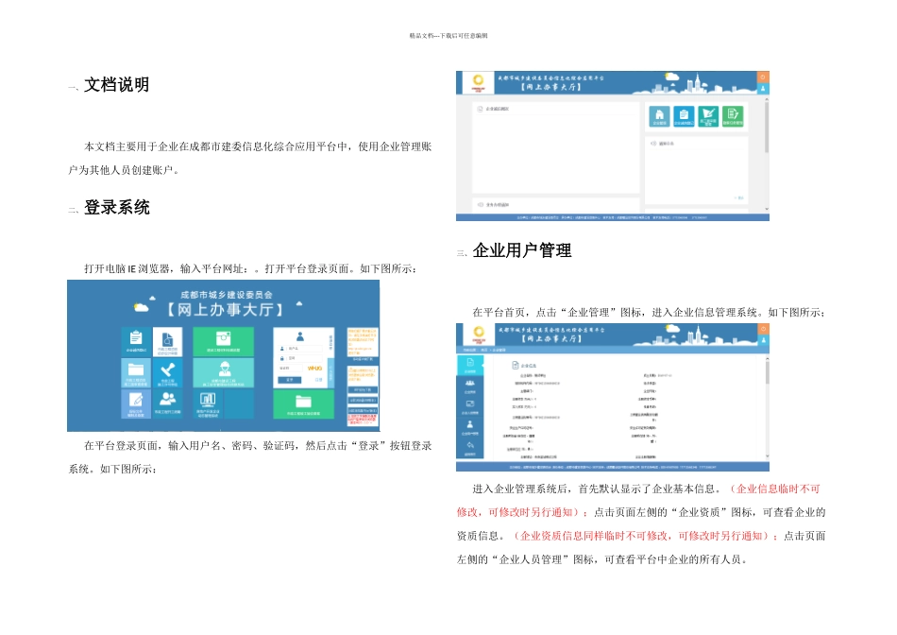Click the second blue button in the right column

tap(363, 401)
